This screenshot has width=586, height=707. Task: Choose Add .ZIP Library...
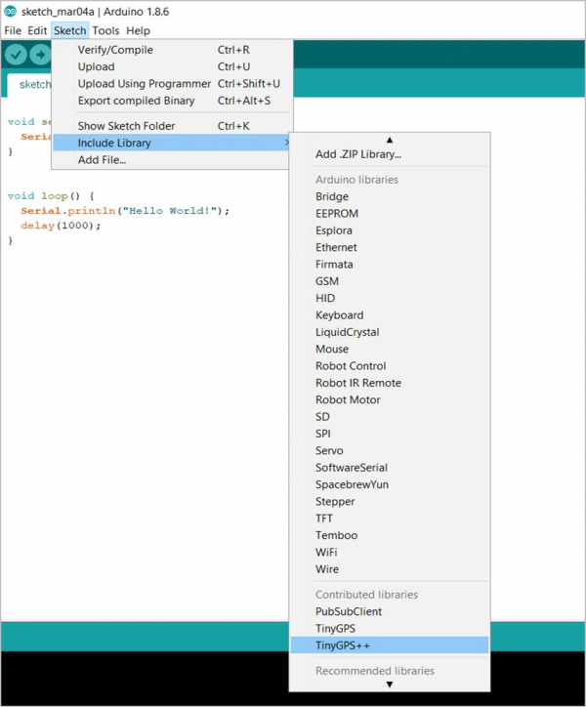[390, 154]
